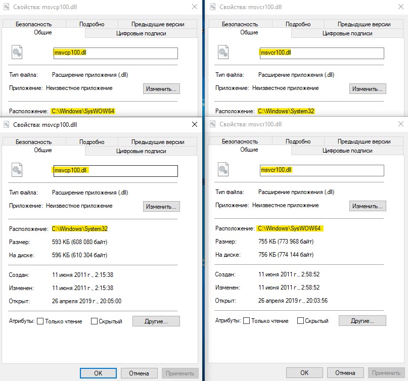Screen dimensions: 408x381
Task: Click file icon in msvcp100.dll SysWOW64 properties window
Action: pyautogui.click(x=17, y=52)
